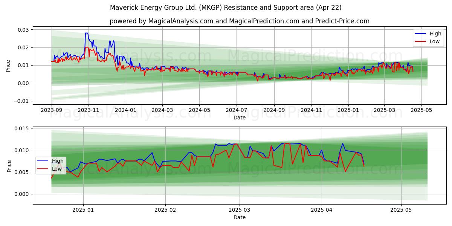The width and height of the screenshot is (452, 226).
Task: Click the 2023-09 tick label on the top axis
Action: tap(52, 111)
